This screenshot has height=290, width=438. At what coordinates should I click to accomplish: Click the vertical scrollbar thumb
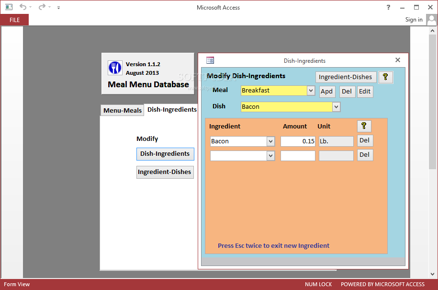[x=432, y=102]
